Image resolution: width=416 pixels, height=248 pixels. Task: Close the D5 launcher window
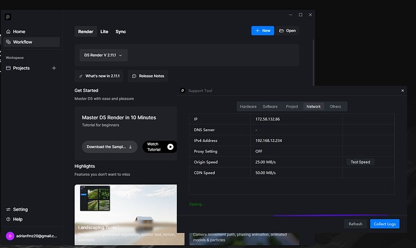tap(310, 15)
